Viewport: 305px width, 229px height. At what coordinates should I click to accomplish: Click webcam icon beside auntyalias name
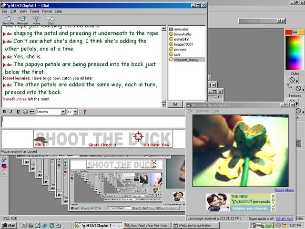(x=171, y=29)
